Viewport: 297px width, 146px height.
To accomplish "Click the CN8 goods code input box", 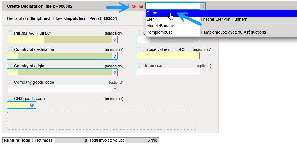I will coord(18,105).
